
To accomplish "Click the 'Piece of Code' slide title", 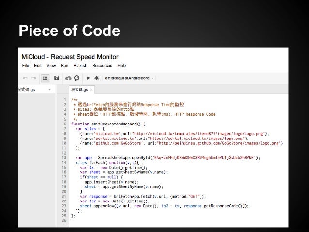I will [x=69, y=31].
